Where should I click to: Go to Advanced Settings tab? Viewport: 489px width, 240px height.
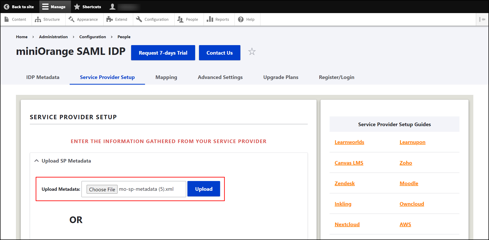click(x=220, y=77)
